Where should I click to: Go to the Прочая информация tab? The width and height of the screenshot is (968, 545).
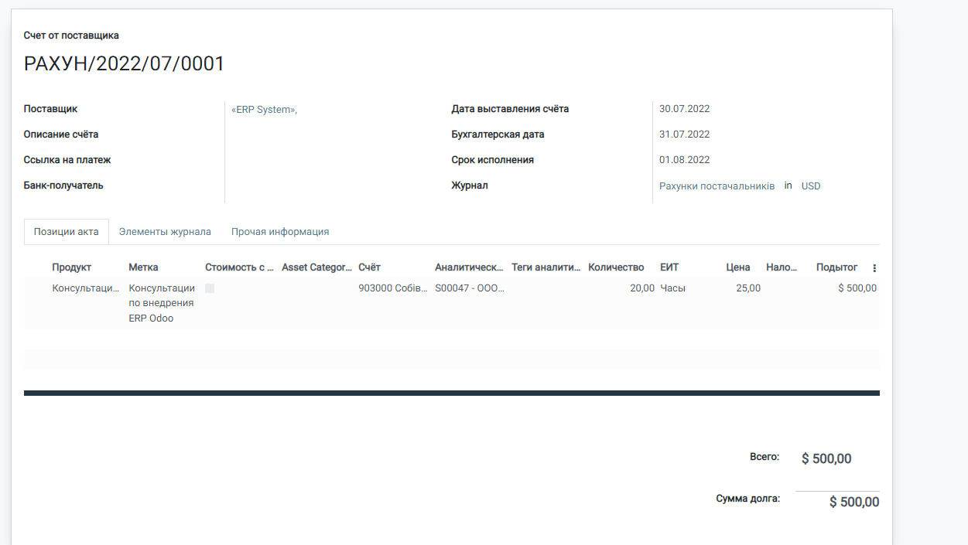(x=280, y=231)
